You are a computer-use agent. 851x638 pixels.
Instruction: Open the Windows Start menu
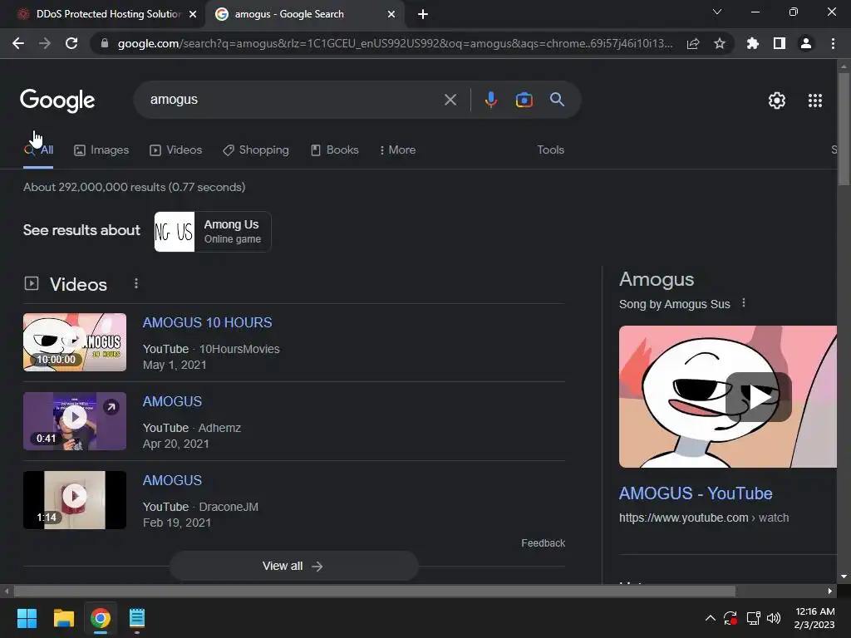click(x=27, y=618)
